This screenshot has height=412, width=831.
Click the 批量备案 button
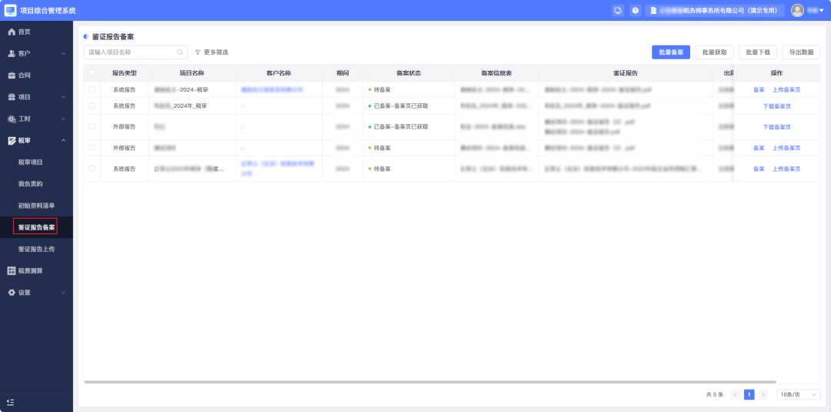click(x=671, y=52)
